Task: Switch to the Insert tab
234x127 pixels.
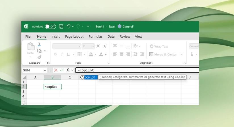Action: tap(55, 36)
